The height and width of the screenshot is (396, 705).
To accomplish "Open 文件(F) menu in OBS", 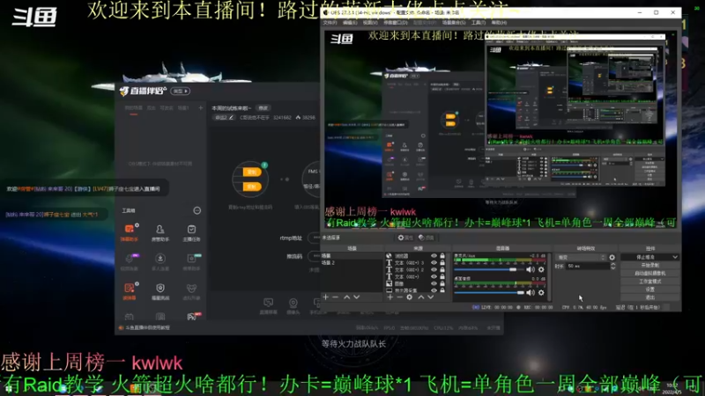I will pos(330,23).
